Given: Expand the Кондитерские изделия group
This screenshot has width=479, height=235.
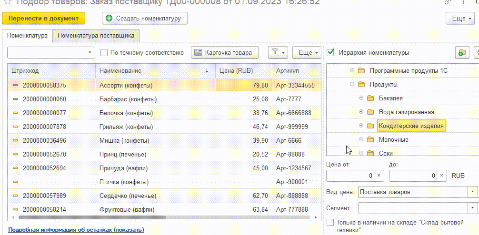Looking at the screenshot, I should point(361,126).
